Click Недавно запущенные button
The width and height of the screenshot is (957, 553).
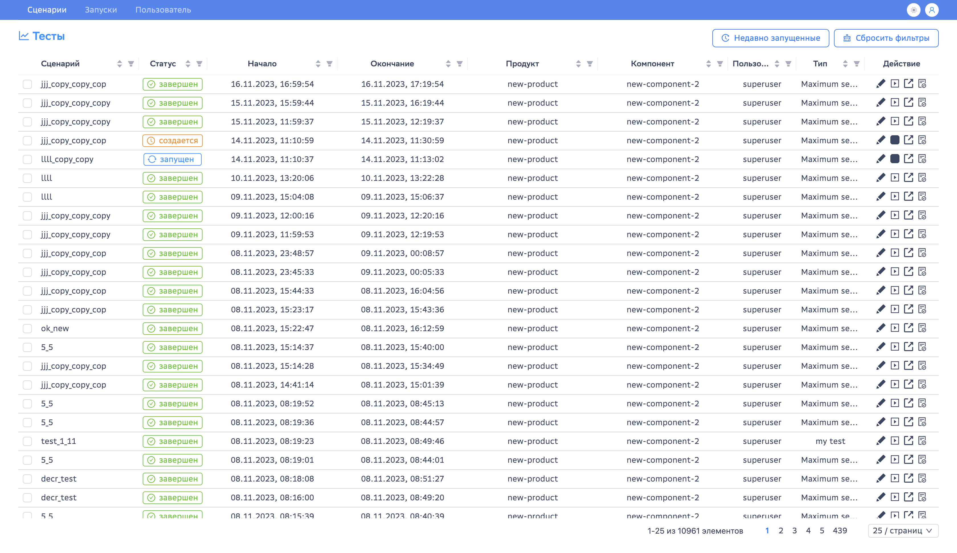pos(770,38)
